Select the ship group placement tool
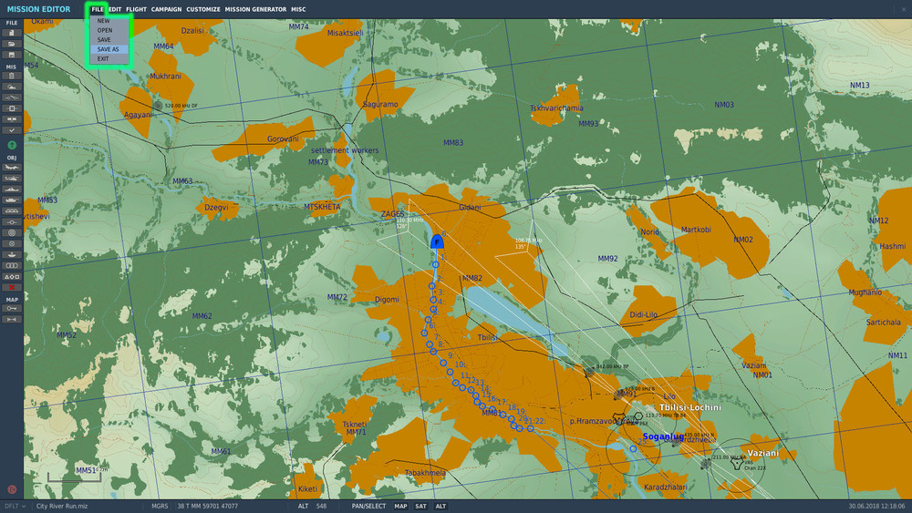912x513 pixels. pyautogui.click(x=12, y=190)
